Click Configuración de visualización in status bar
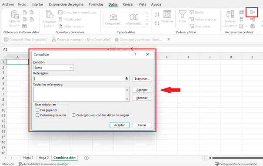Viewport: 263px width, 166px height. 236,164
